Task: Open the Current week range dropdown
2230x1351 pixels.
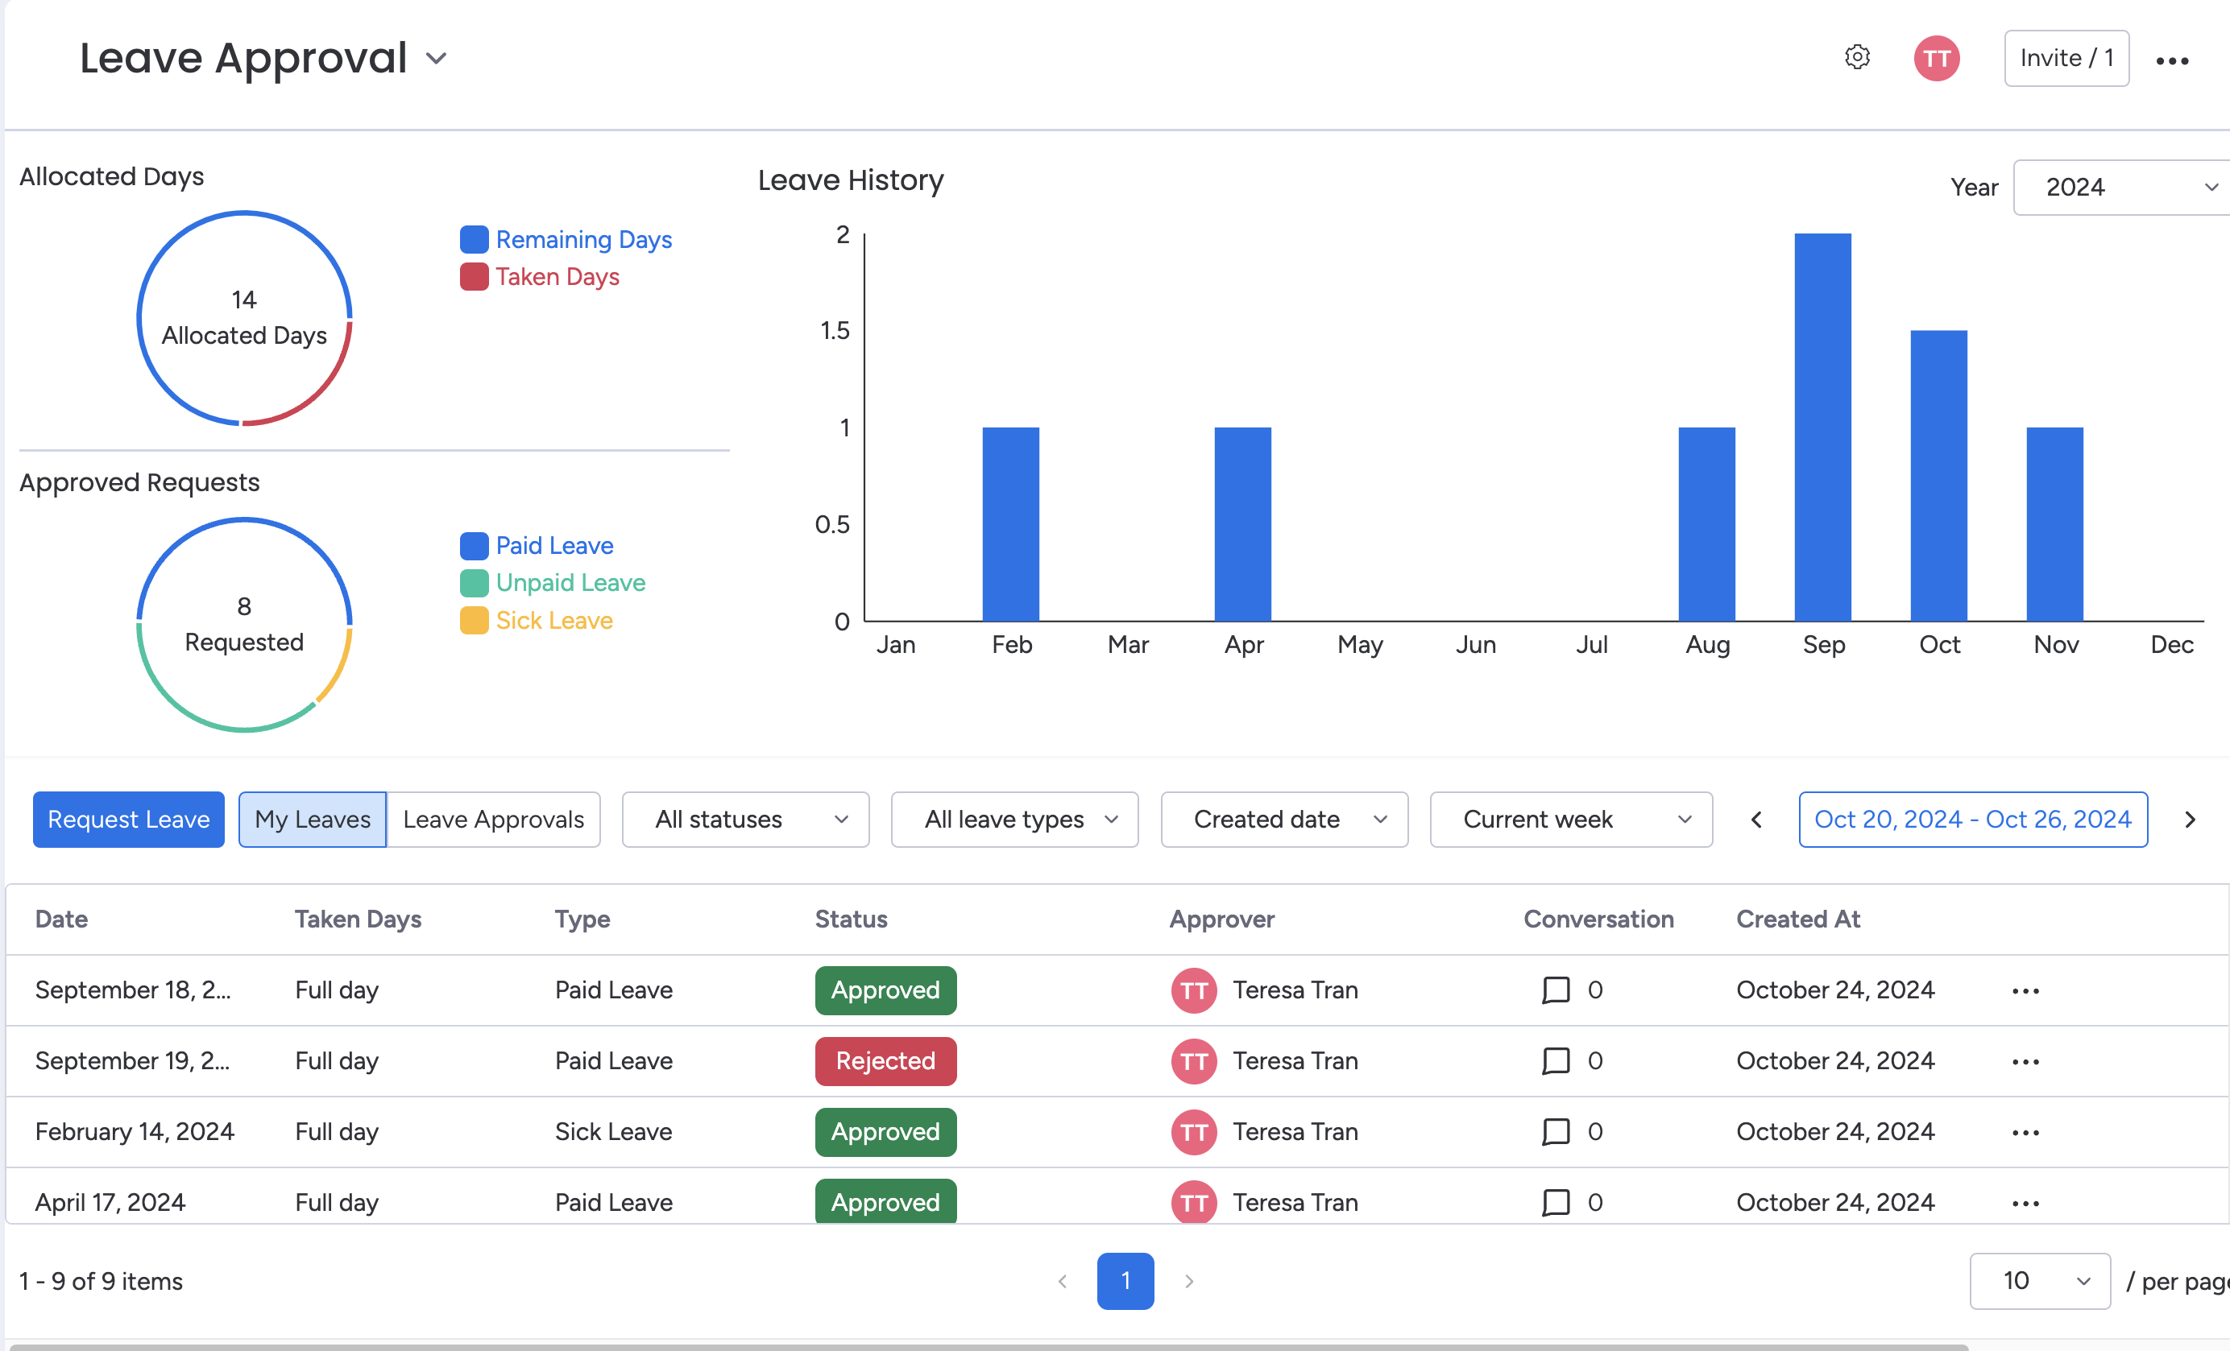Action: 1570,820
